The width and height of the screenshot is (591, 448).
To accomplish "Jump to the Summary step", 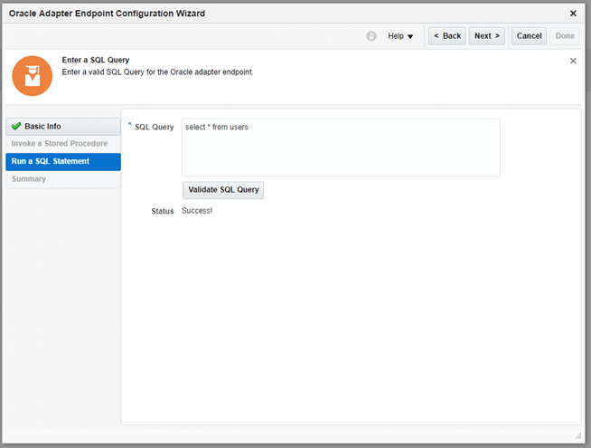I will (x=29, y=179).
